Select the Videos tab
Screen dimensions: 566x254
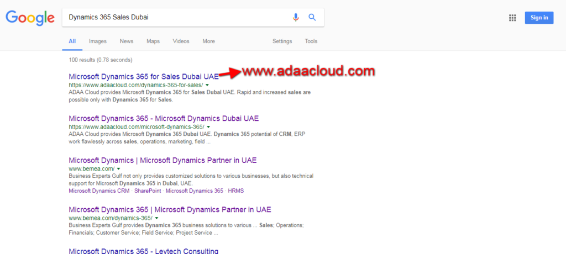click(x=181, y=41)
